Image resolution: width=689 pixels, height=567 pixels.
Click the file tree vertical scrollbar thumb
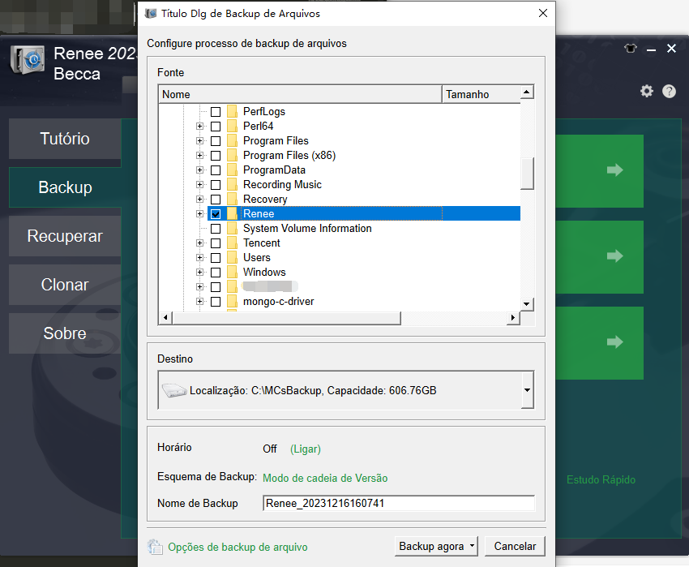coord(527,172)
